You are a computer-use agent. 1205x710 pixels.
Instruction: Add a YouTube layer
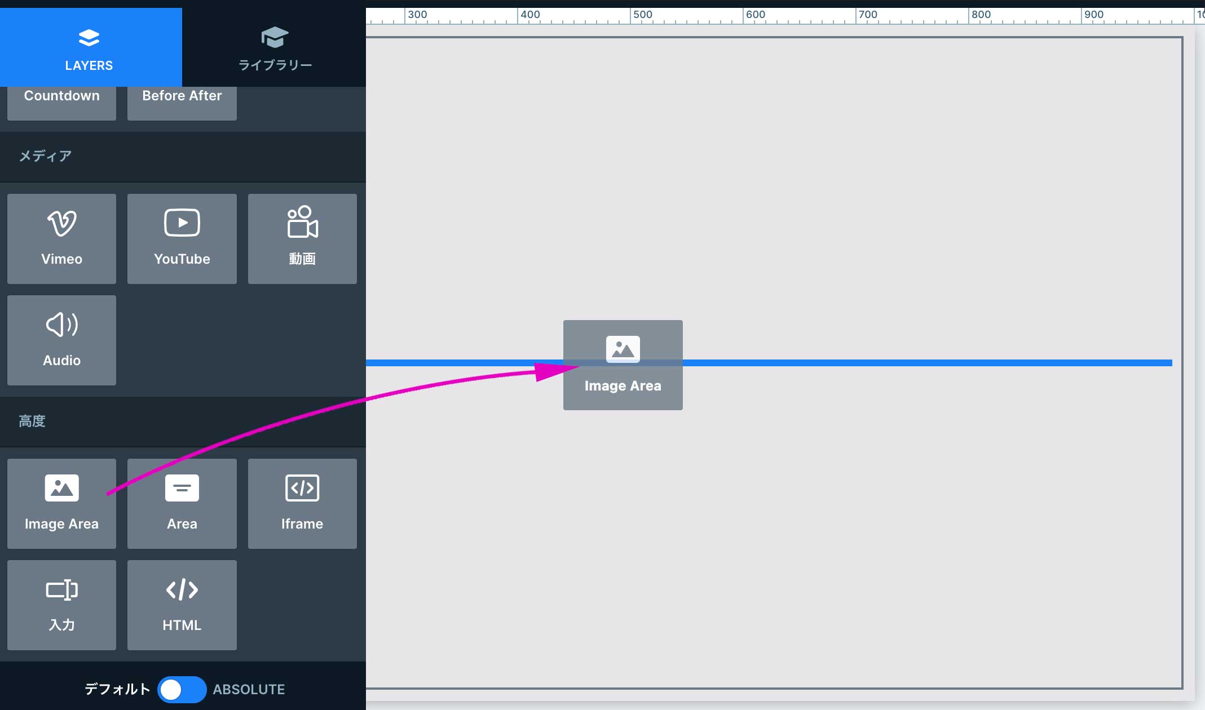(182, 238)
